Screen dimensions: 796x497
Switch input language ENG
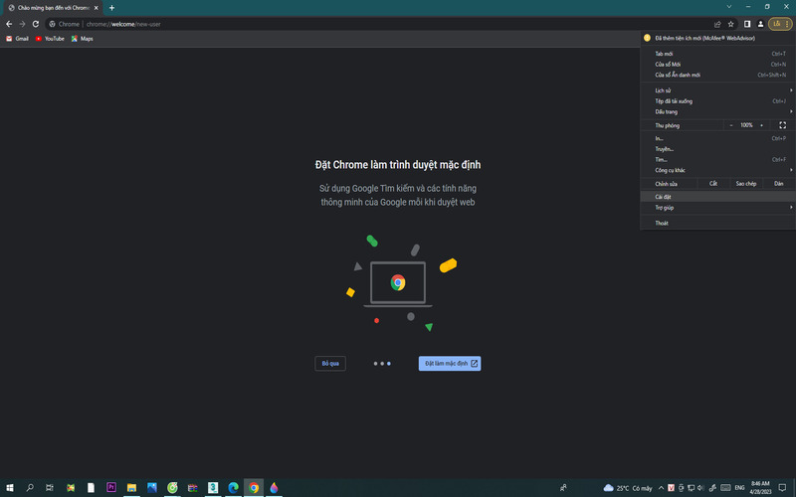point(739,488)
